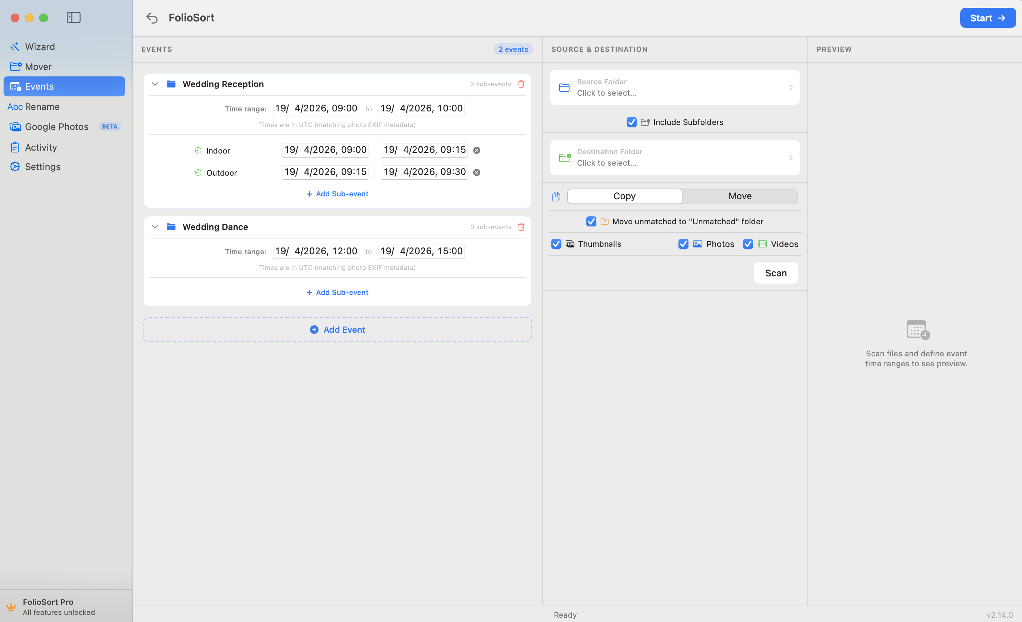1022x622 pixels.
Task: Delete the Wedding Dance event
Action: coord(521,226)
